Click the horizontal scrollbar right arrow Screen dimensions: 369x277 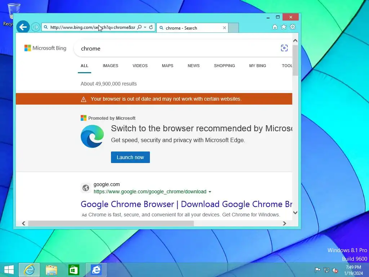pos(284,223)
